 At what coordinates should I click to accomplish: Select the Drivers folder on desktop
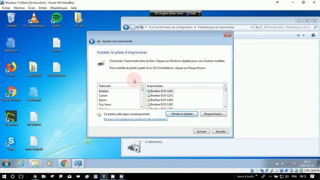pos(79,20)
